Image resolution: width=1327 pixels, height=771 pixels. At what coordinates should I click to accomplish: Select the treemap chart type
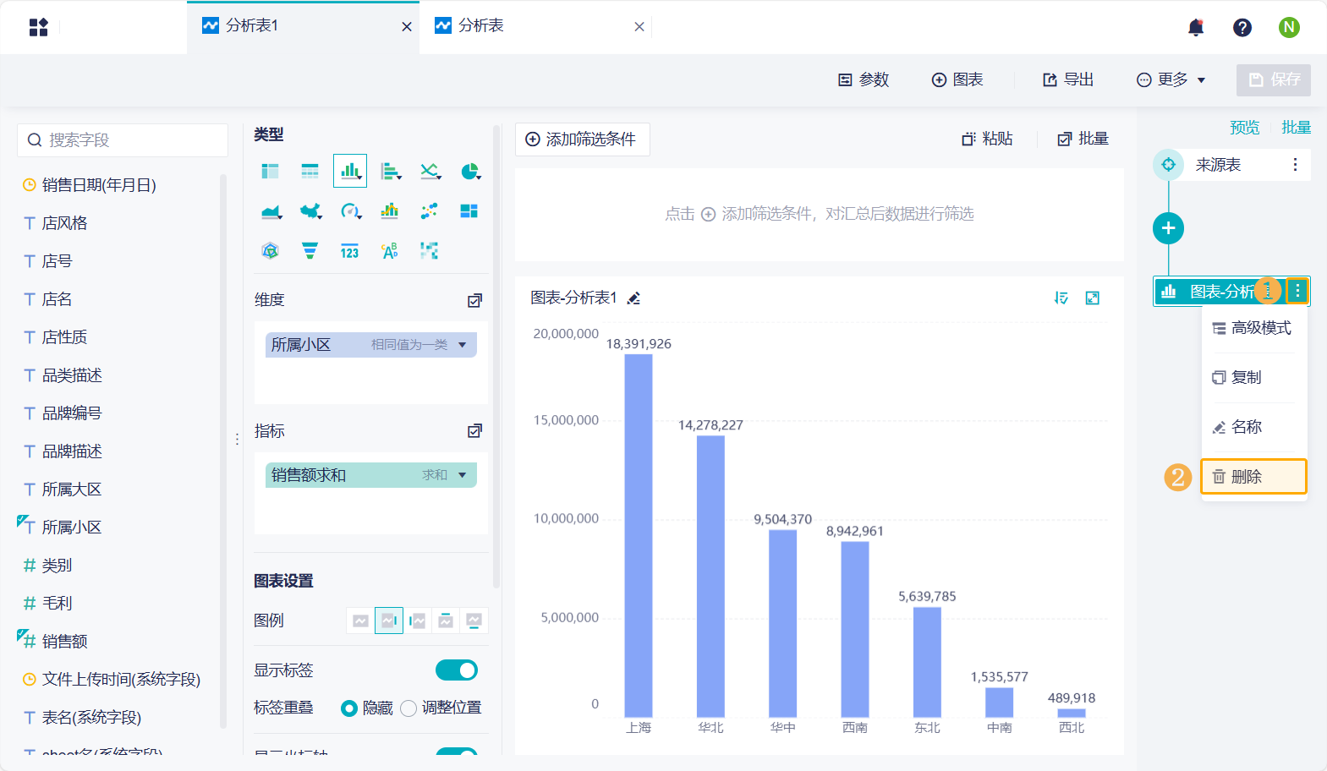point(469,211)
